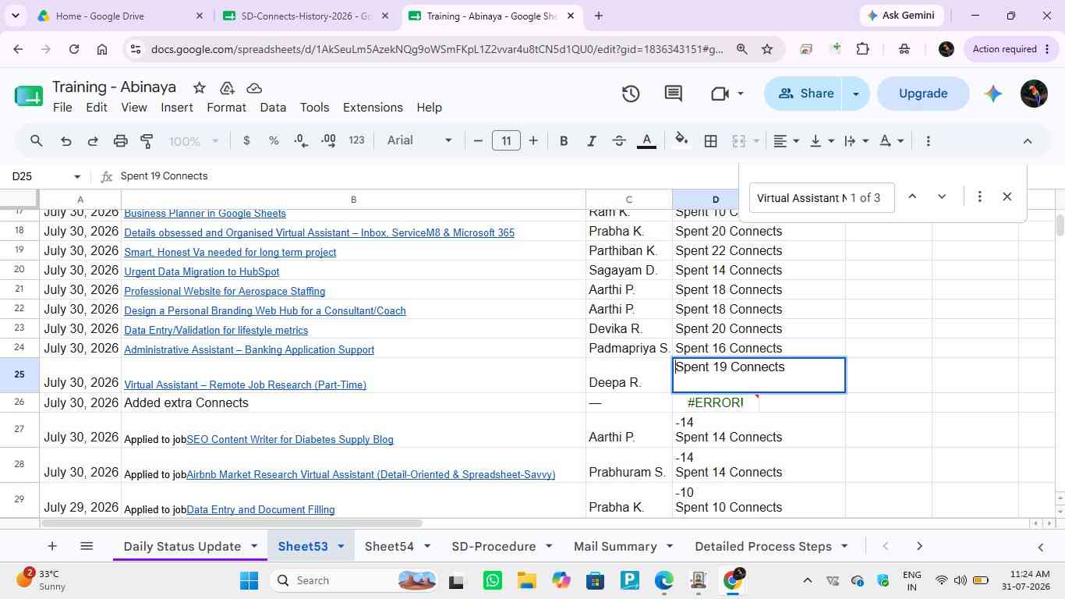Viewport: 1065px width, 599px height.
Task: Click the print icon
Action: [120, 141]
